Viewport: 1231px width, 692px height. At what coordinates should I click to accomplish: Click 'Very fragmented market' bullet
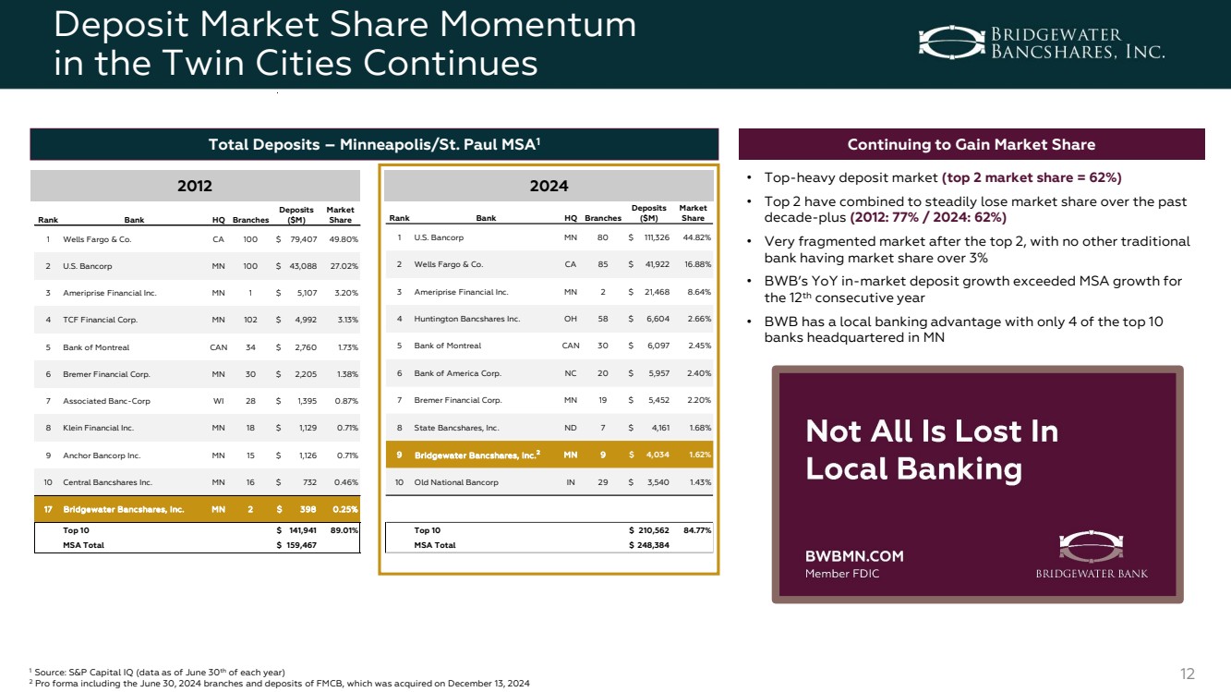(977, 249)
